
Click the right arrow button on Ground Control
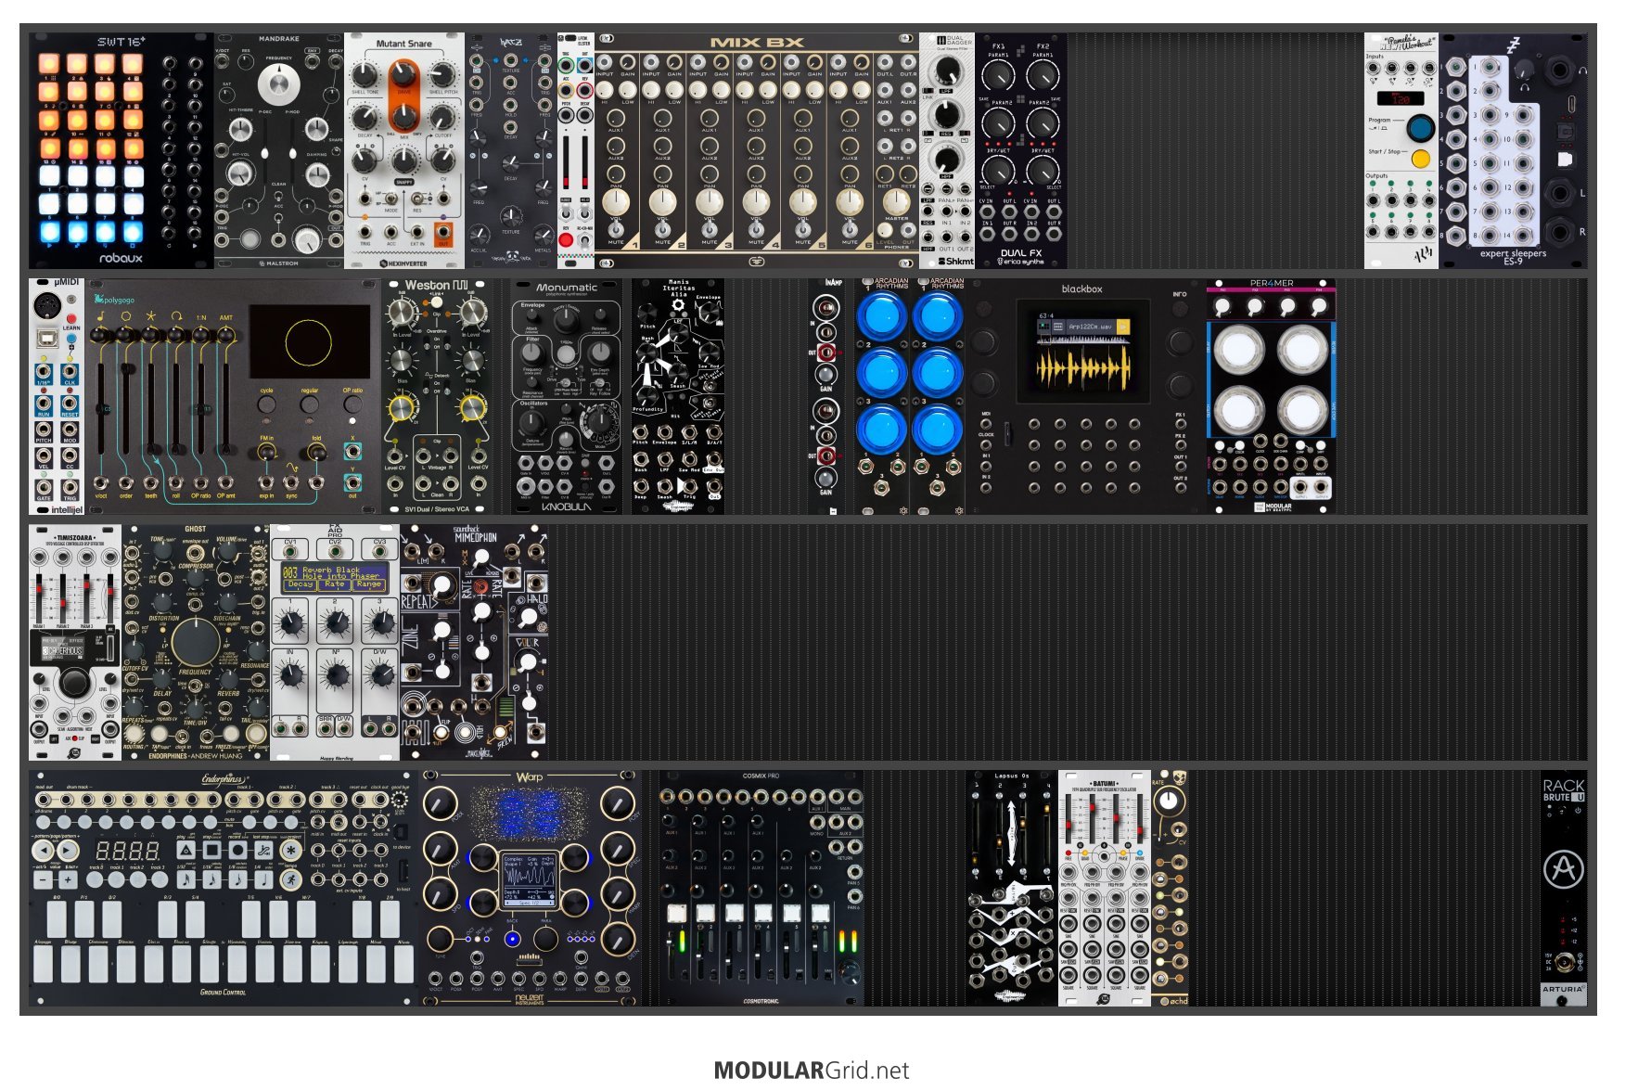[x=68, y=850]
